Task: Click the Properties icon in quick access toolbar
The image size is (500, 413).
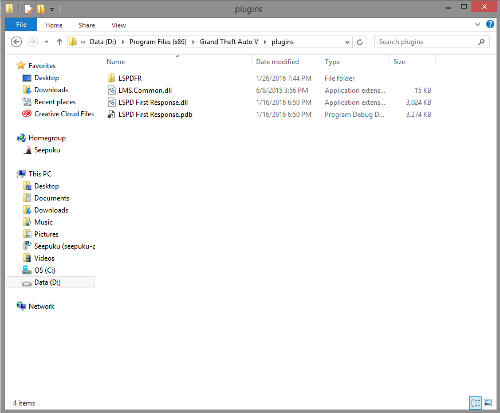Action: [28, 9]
